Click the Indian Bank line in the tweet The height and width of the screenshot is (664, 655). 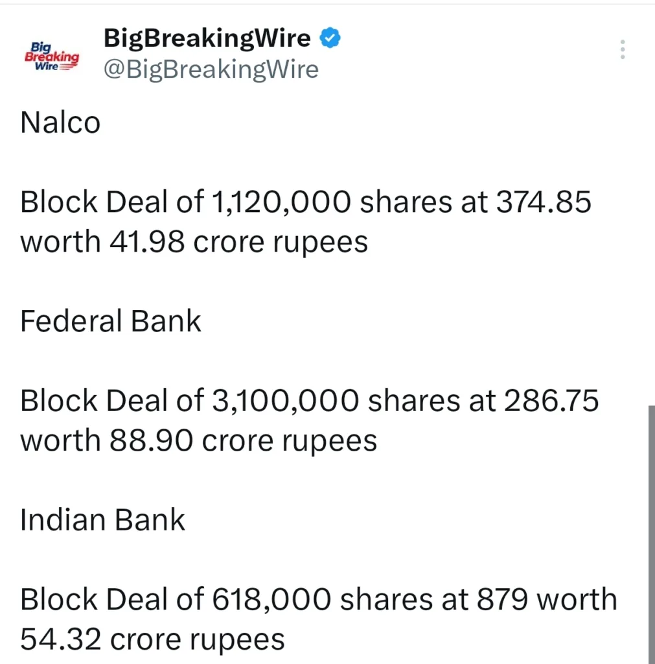pyautogui.click(x=102, y=519)
